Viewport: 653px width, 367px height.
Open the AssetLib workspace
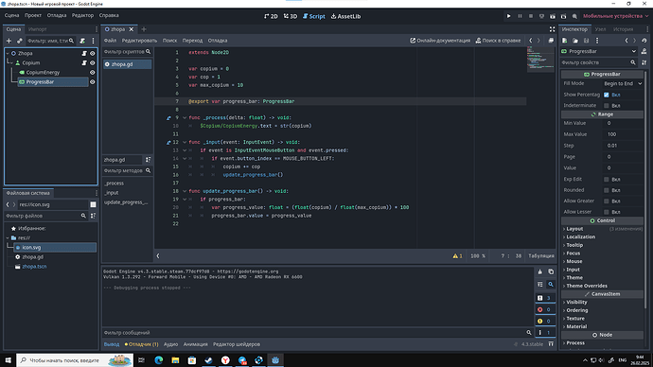point(345,16)
